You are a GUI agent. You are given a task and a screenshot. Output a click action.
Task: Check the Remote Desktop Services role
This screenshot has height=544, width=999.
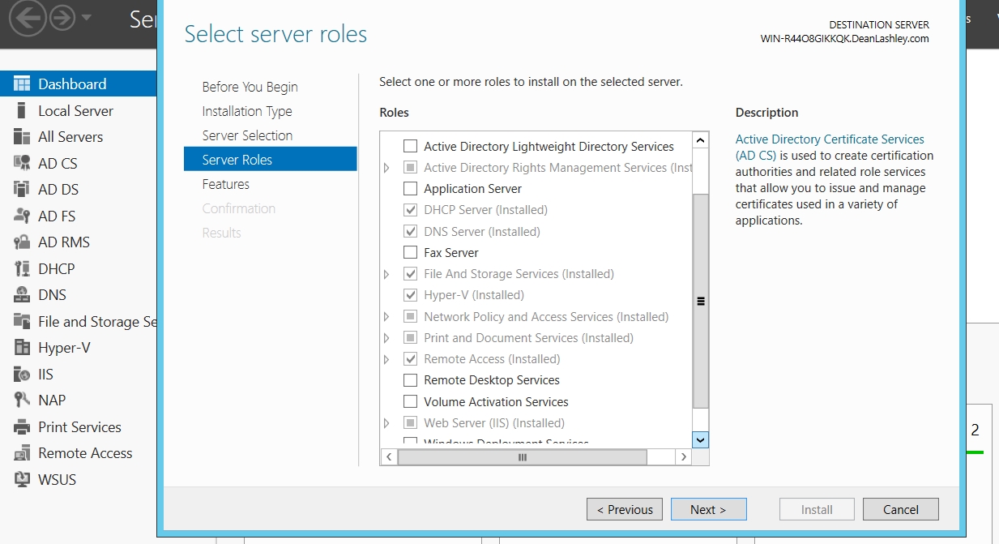[x=411, y=379]
